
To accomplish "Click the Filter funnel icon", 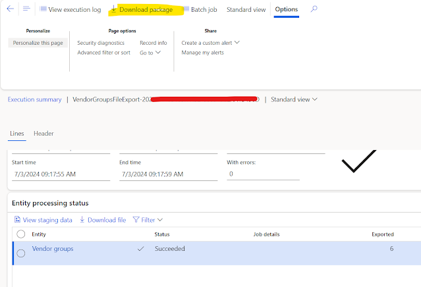I will (136, 220).
